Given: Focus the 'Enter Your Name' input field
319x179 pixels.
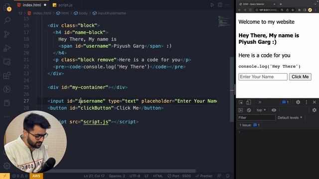Looking at the screenshot, I should click(x=263, y=77).
